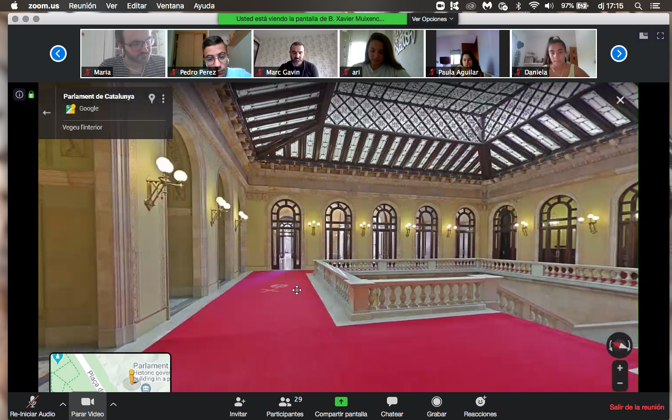The image size is (672, 420).
Task: Open the Invitar participants icon
Action: [x=238, y=402]
